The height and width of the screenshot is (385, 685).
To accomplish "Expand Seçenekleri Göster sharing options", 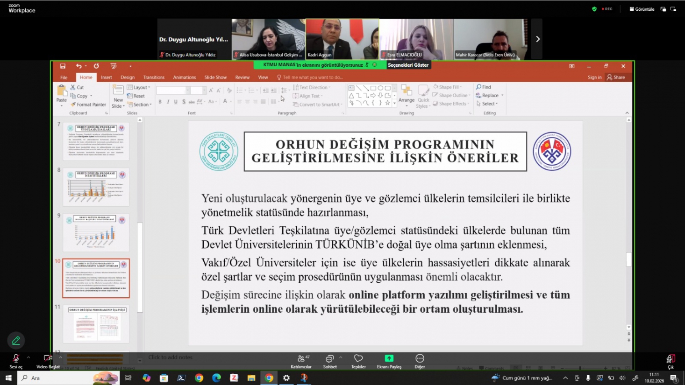I will (x=407, y=65).
